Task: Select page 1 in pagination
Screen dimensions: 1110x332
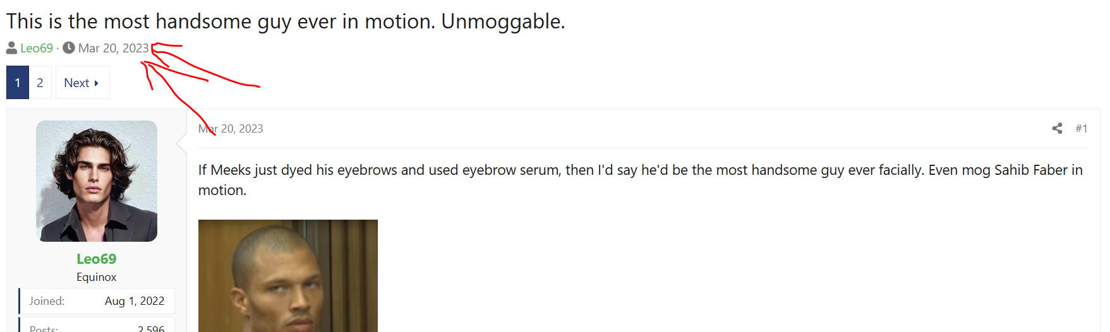Action: point(18,83)
